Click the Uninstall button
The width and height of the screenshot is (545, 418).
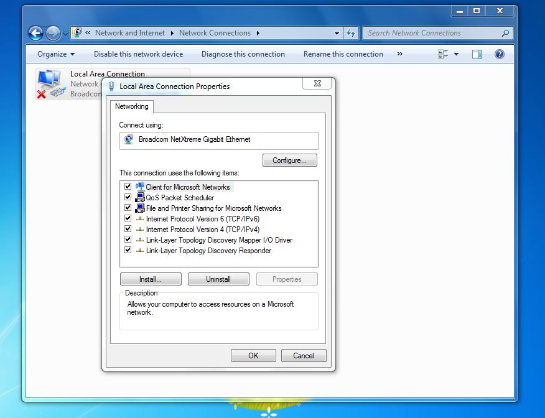218,279
